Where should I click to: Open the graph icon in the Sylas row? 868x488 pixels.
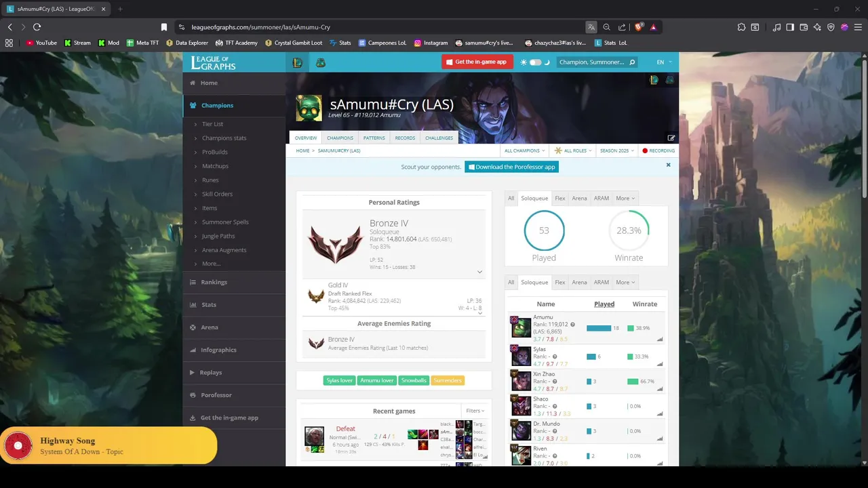coord(659,364)
